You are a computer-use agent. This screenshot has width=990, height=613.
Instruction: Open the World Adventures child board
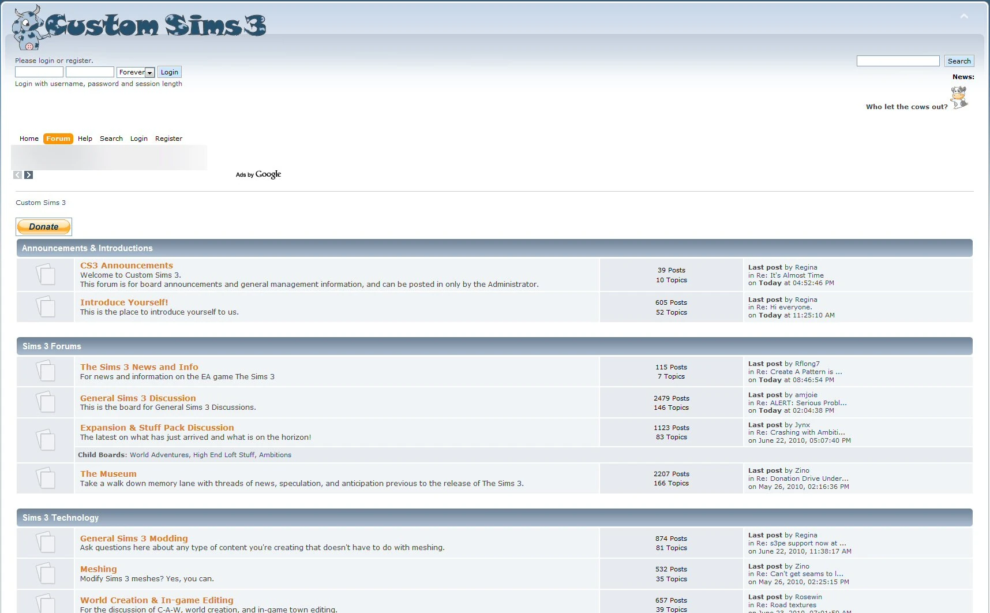159,455
